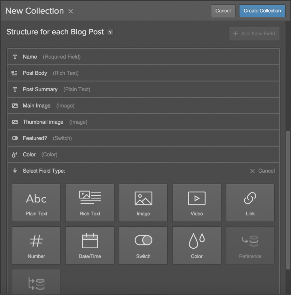Select the Plain Text field type

point(36,203)
